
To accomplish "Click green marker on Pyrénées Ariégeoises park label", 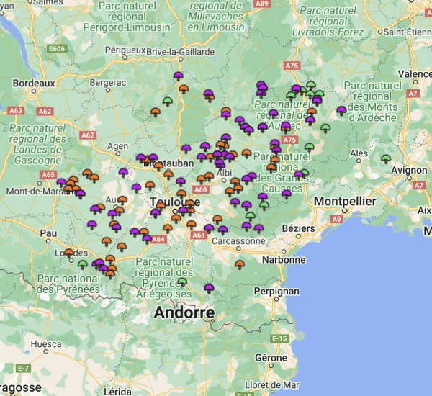I will 183,282.
